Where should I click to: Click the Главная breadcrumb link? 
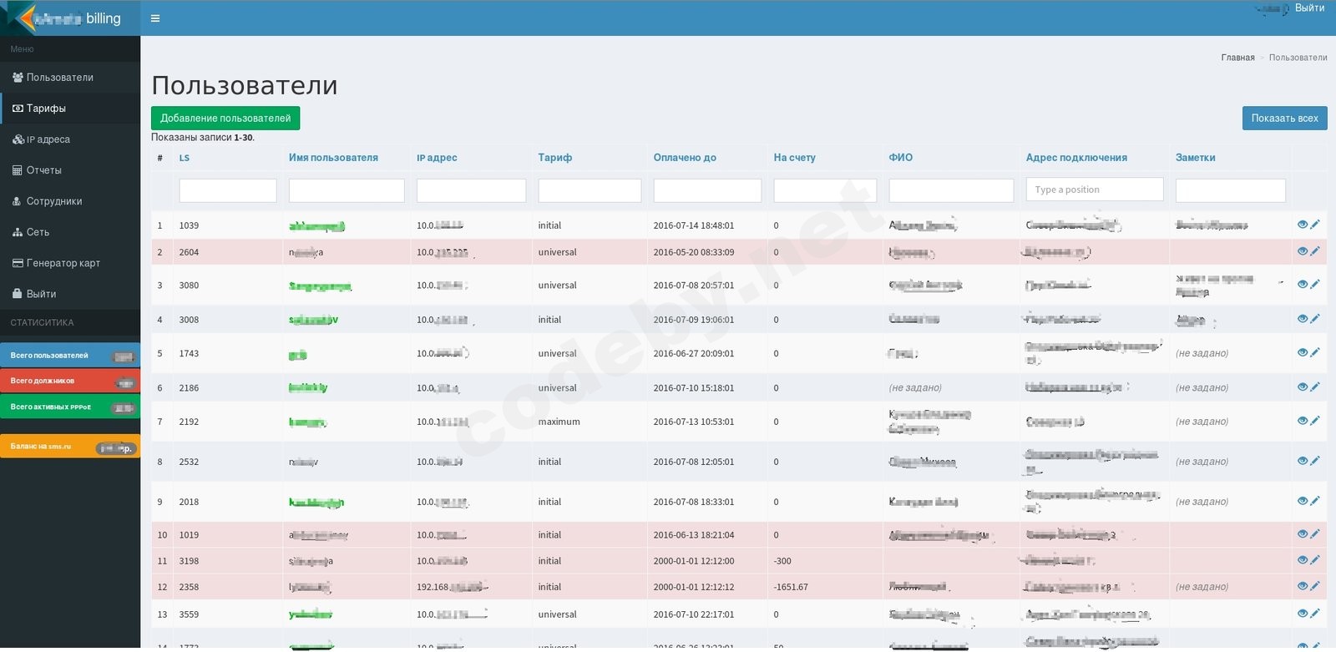tap(1237, 58)
